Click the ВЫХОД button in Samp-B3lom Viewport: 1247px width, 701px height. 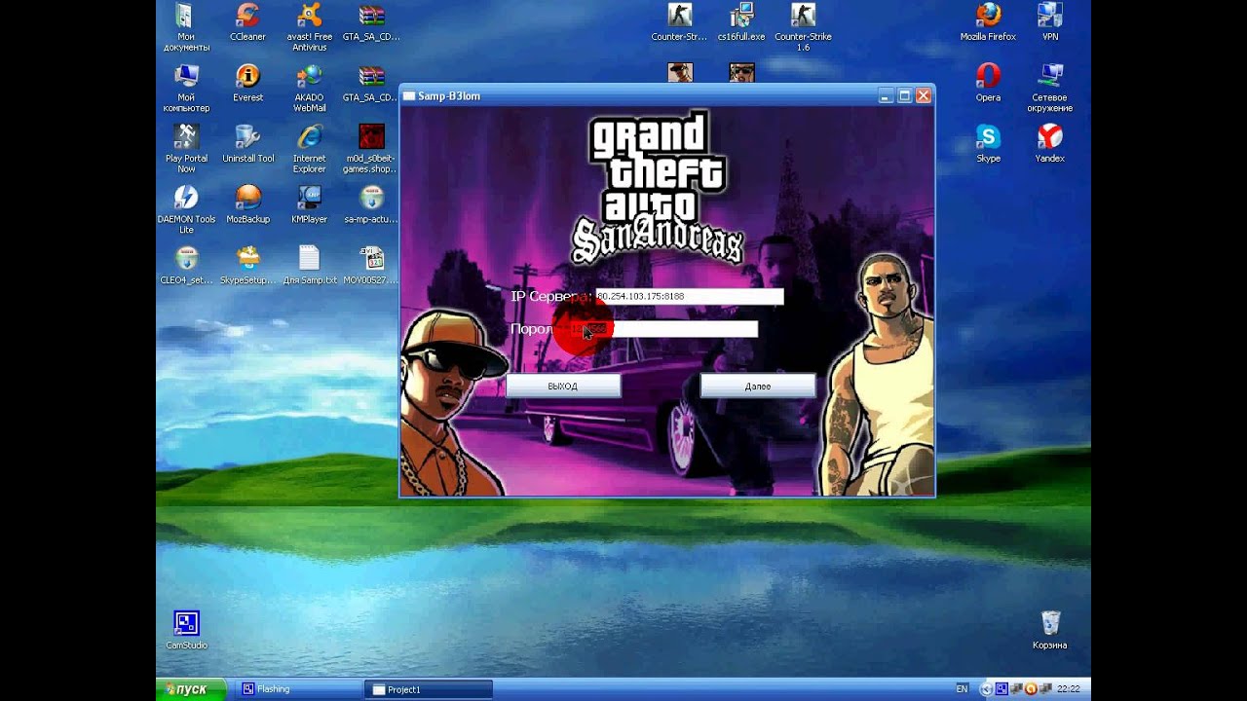(x=563, y=387)
